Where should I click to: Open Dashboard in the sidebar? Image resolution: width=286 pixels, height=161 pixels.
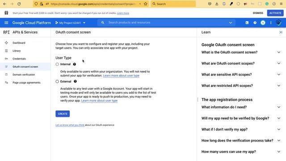pos(25,43)
